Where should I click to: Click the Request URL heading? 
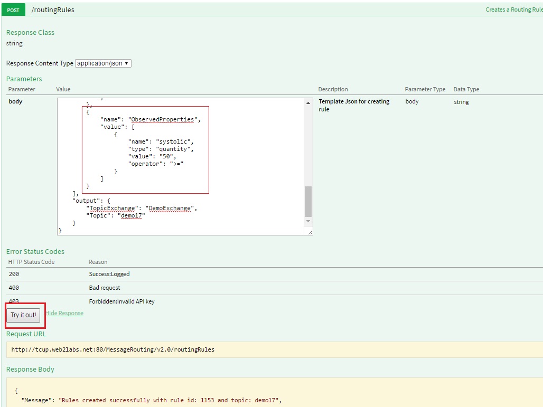point(26,334)
